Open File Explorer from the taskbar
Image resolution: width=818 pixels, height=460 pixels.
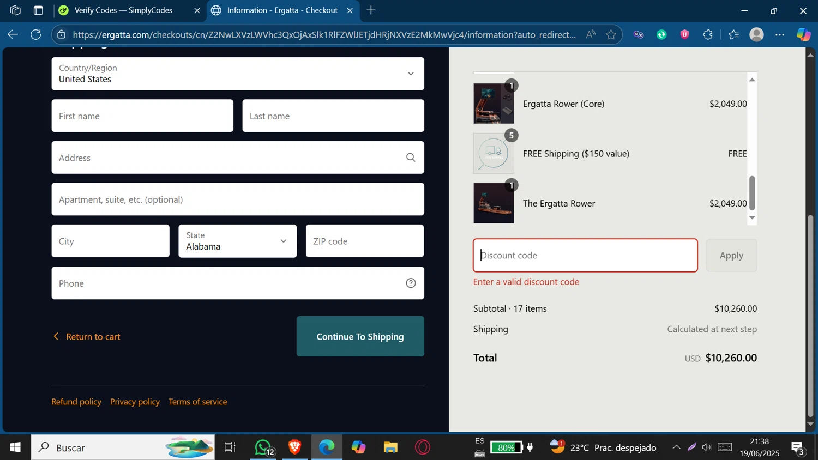pyautogui.click(x=390, y=447)
